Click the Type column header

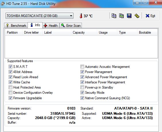click(x=127, y=32)
